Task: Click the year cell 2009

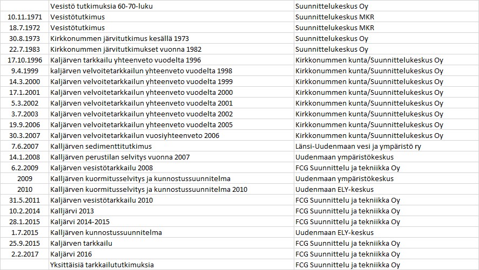Action: pyautogui.click(x=25, y=178)
